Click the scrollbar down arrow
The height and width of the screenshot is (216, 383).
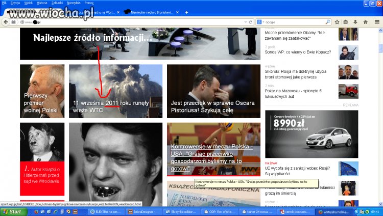380,204
